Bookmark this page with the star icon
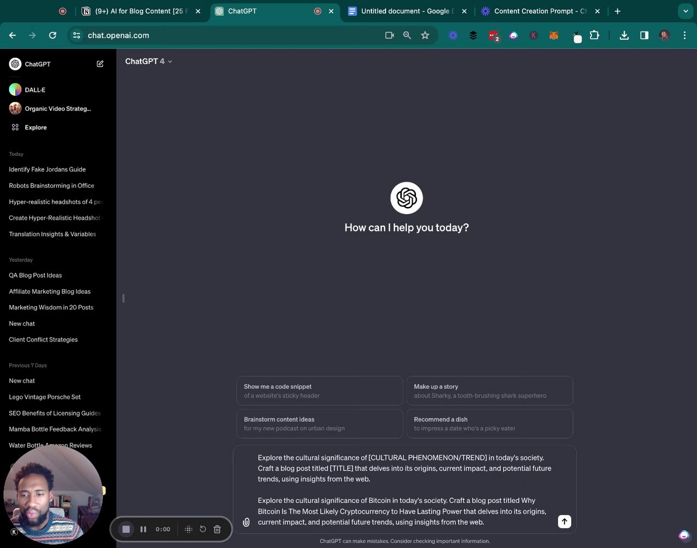 pos(425,35)
